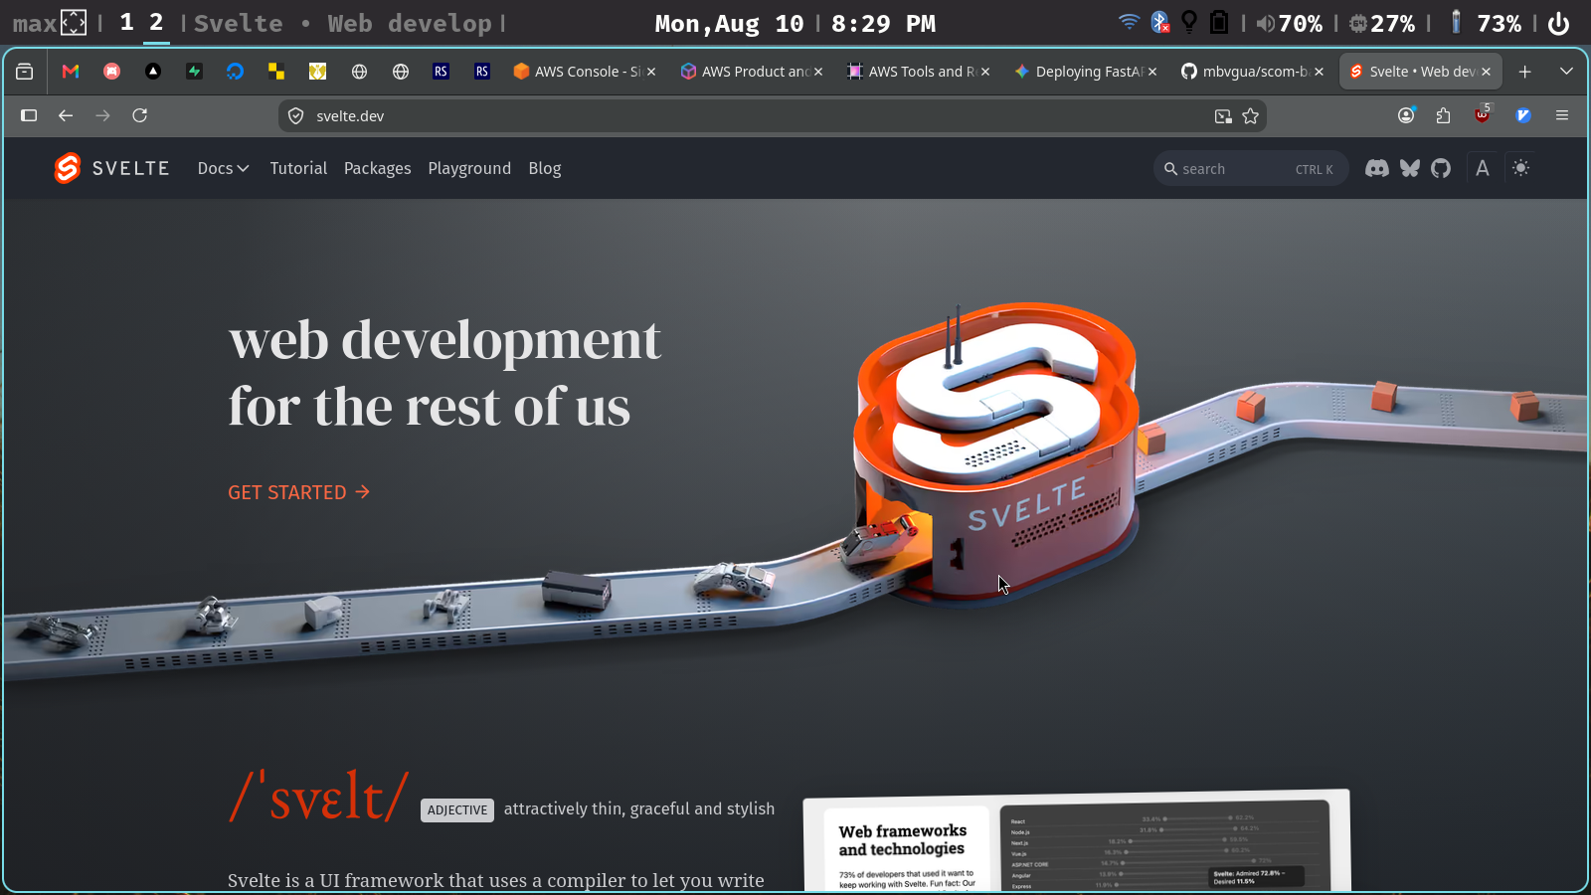This screenshot has width=1591, height=895.
Task: Open the blue checkmark extension icon
Action: (1522, 115)
